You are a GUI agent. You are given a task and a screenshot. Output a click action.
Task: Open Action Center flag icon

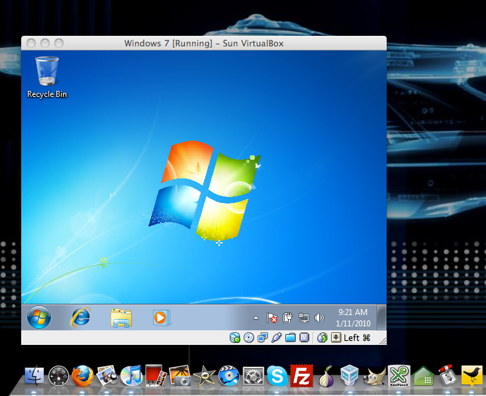[272, 318]
